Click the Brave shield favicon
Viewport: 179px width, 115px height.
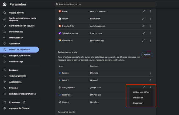click(x=60, y=11)
